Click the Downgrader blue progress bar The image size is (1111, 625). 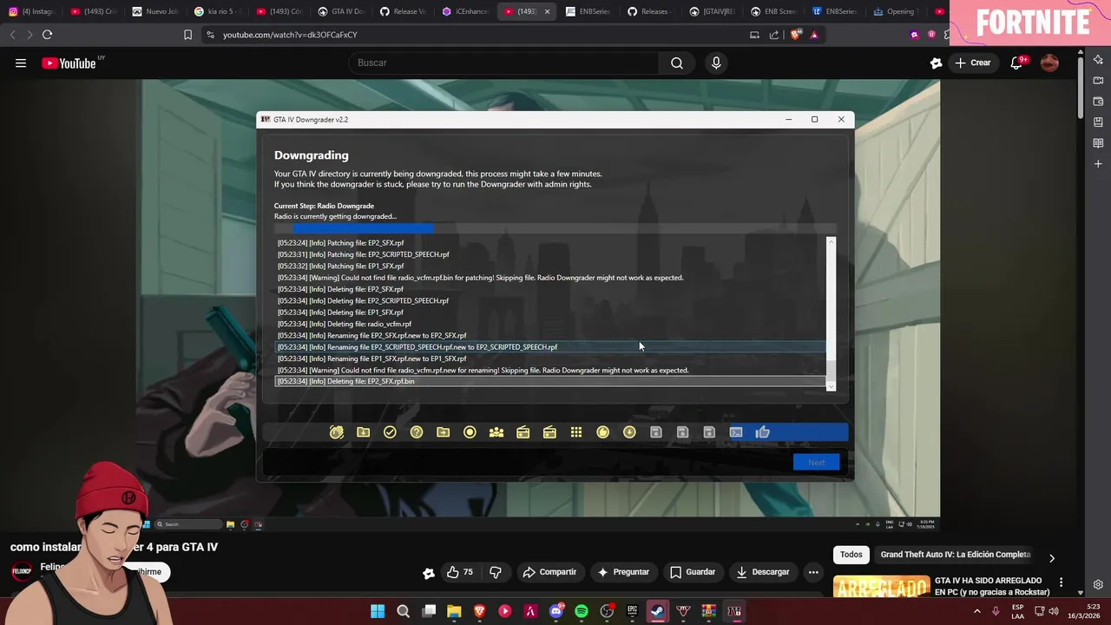363,228
